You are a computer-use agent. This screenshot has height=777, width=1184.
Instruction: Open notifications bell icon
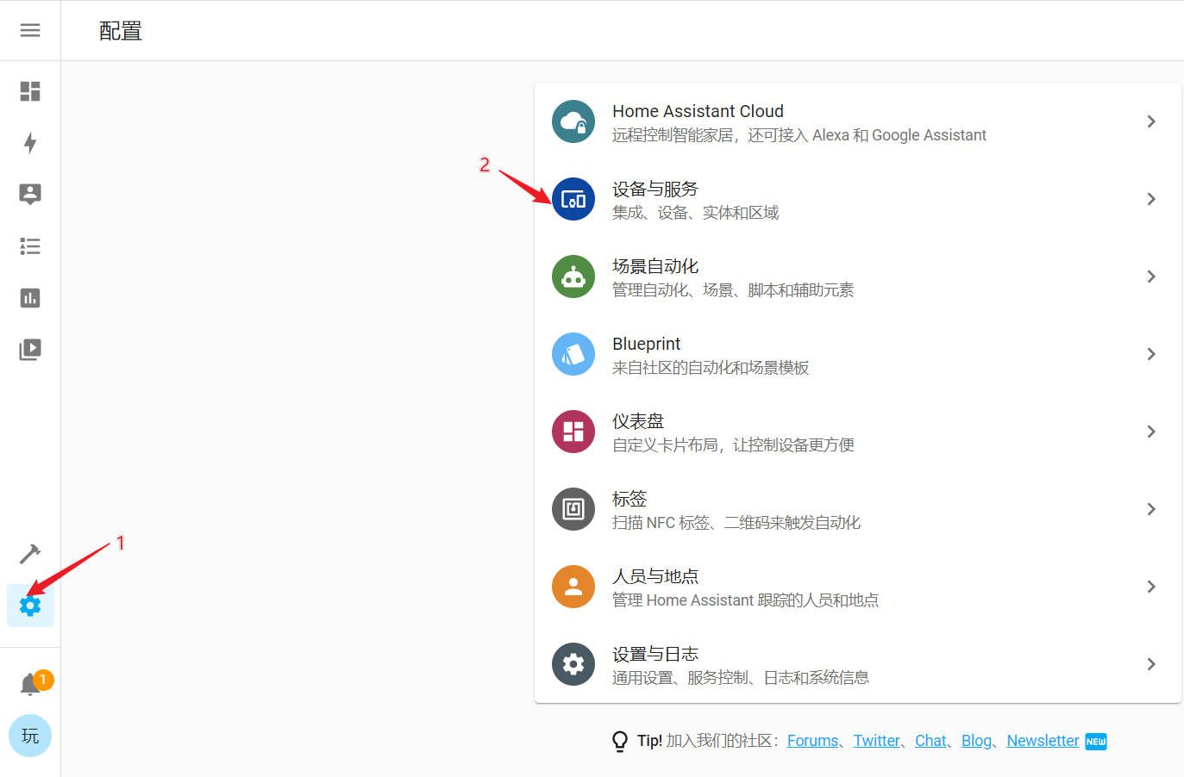30,684
